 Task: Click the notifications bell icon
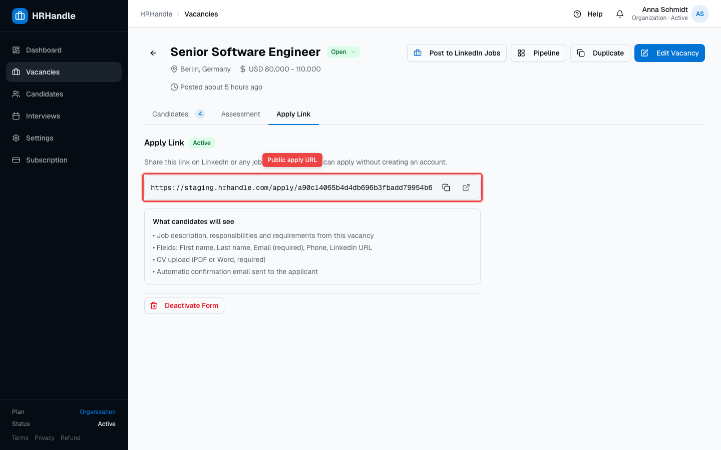coord(620,14)
